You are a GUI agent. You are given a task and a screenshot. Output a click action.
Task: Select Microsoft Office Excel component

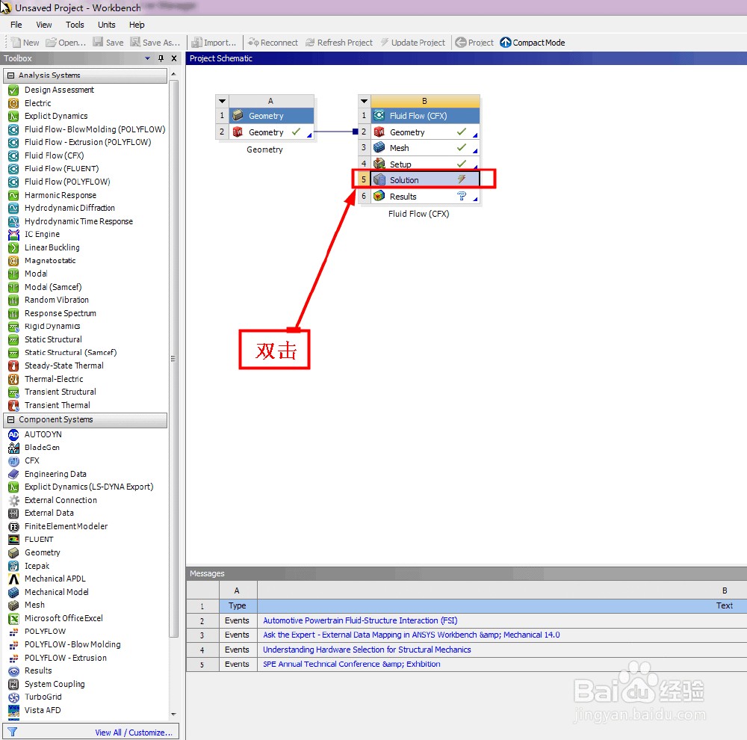click(63, 618)
